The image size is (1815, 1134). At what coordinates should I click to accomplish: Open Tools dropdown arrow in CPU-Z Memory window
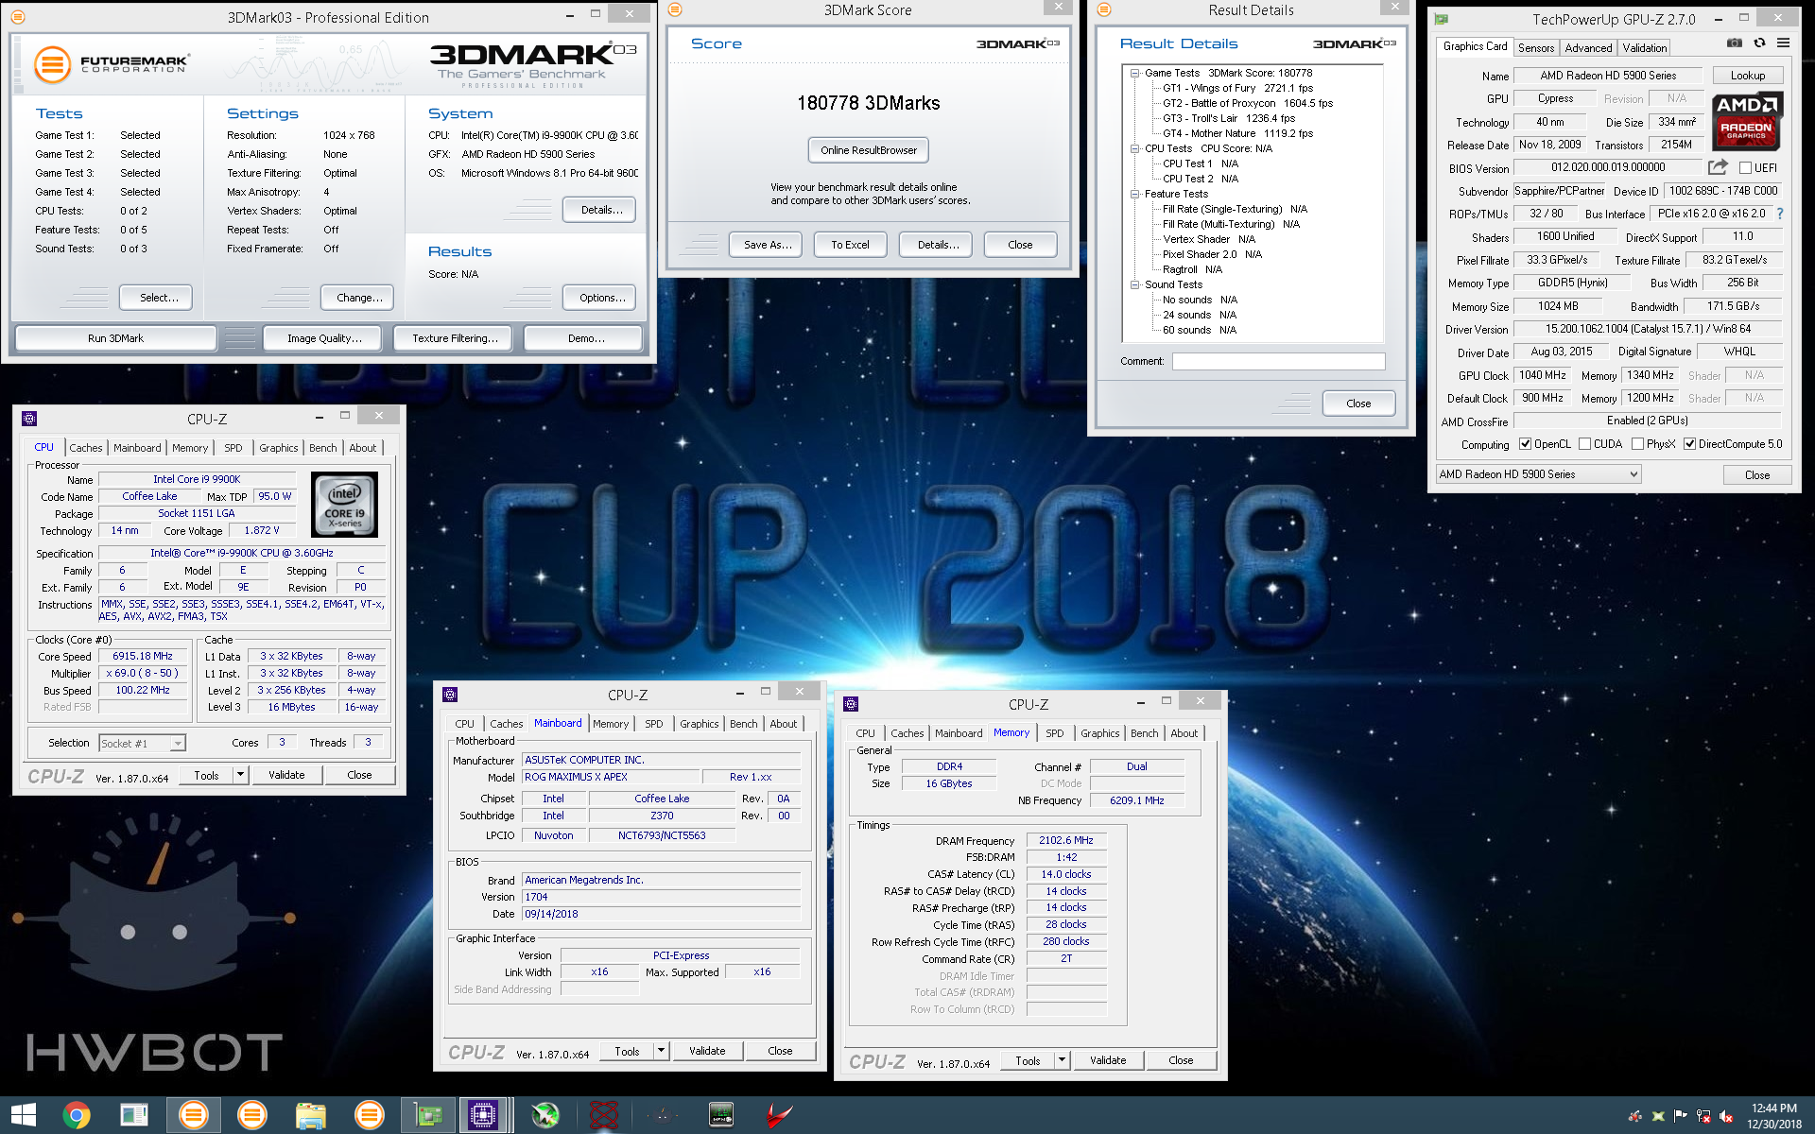1062,1060
